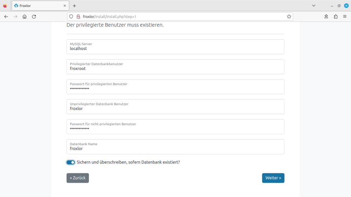Click the insecure connection lock icon
The height and width of the screenshot is (197, 351).
tap(78, 16)
